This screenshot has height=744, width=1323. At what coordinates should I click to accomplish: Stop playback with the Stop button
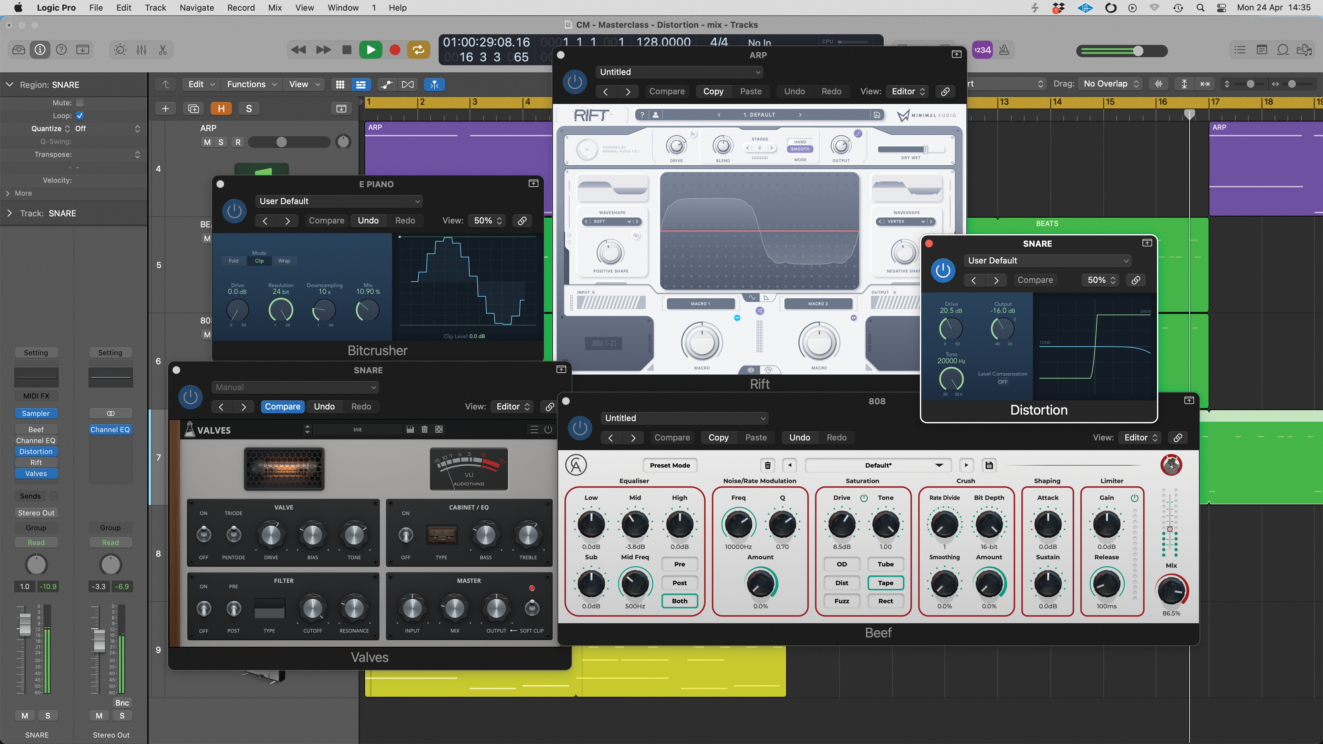[x=347, y=50]
